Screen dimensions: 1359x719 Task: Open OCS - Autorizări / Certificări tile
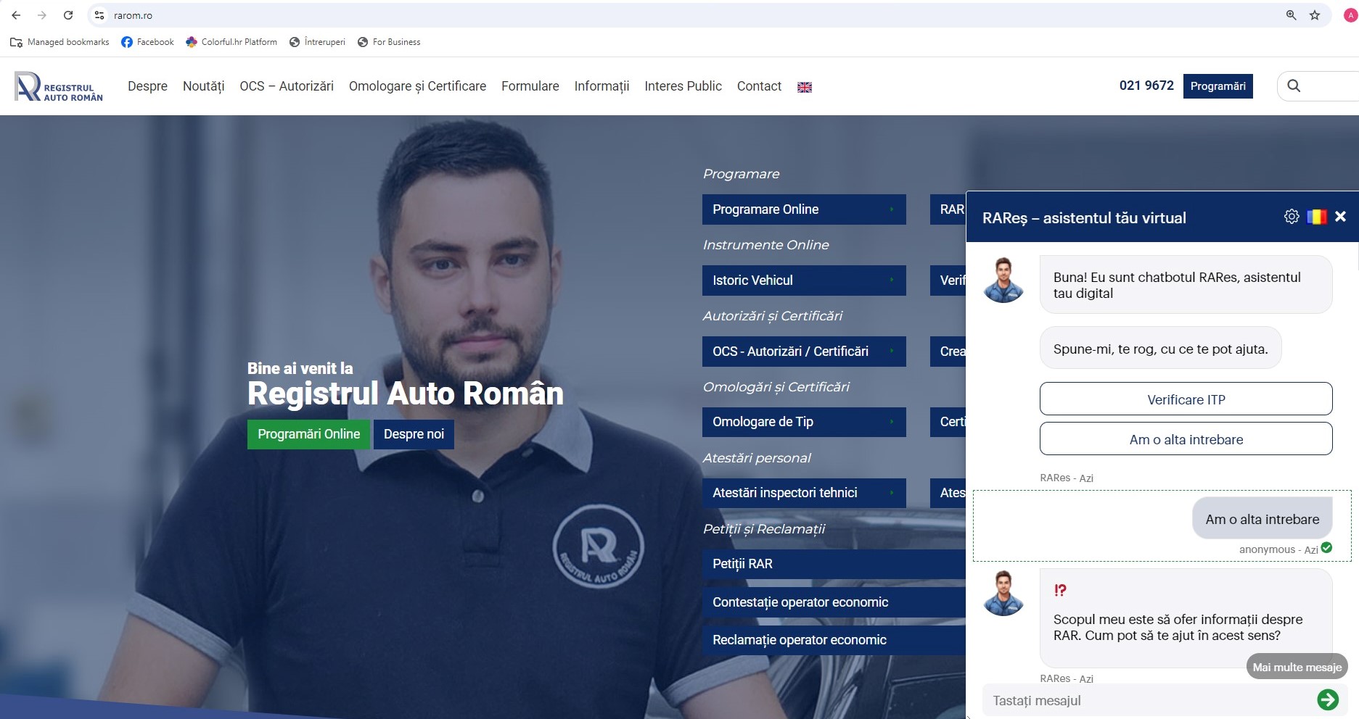[x=804, y=352]
